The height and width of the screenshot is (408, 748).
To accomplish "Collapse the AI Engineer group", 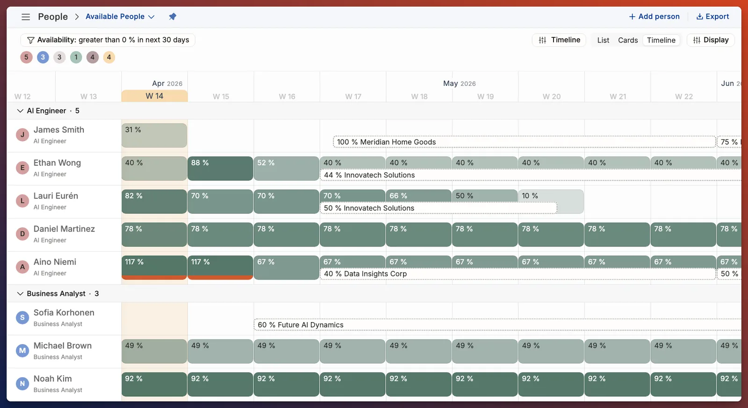I will pyautogui.click(x=20, y=111).
